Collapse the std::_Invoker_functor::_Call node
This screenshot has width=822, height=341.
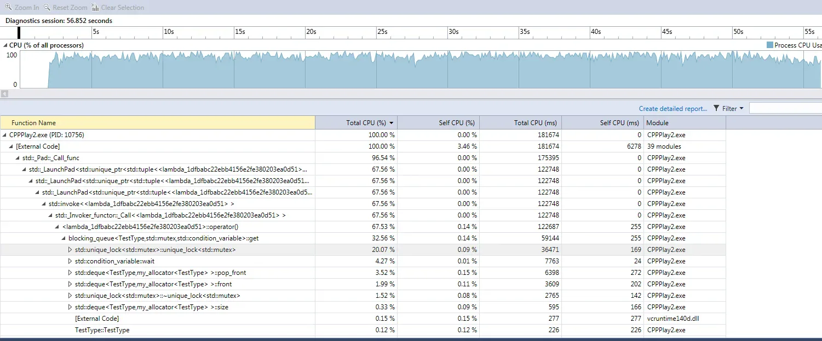point(51,215)
